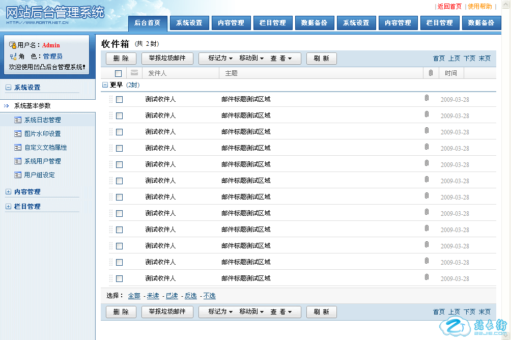Expand the 内容管理 sidebar section
This screenshot has height=340, width=511.
tap(8, 192)
